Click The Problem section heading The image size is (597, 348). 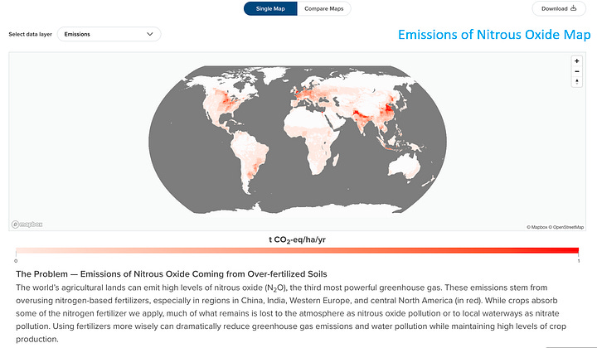[x=172, y=273]
